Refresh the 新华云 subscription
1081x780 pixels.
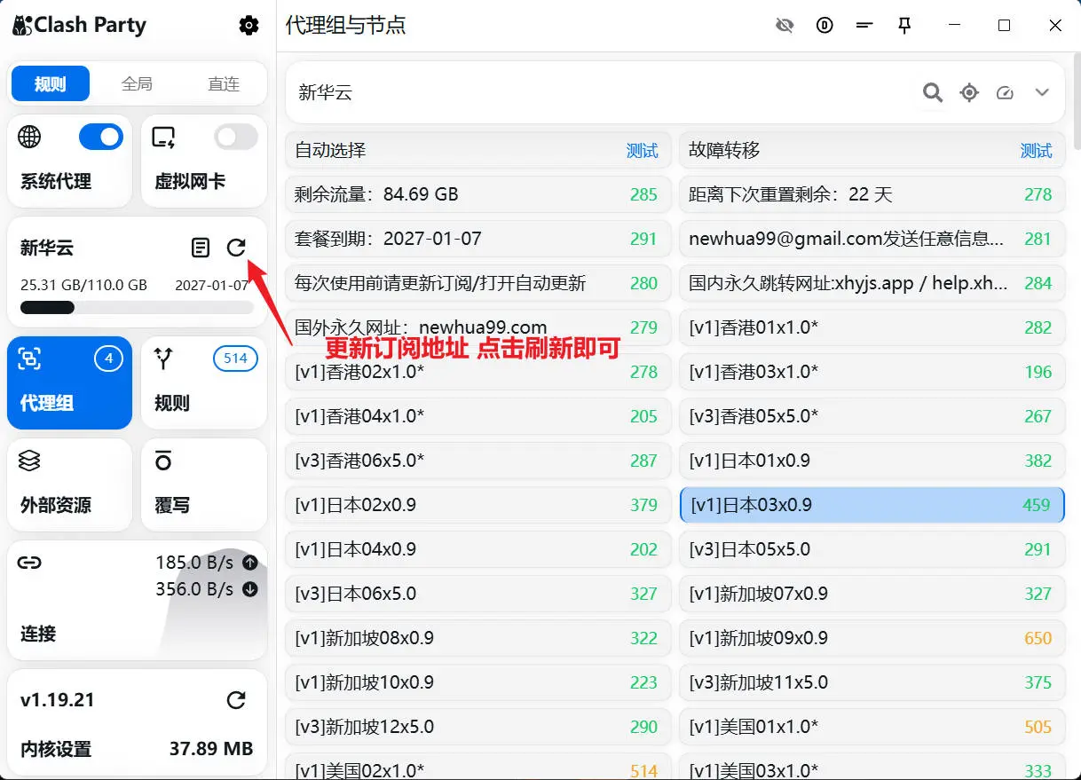pyautogui.click(x=236, y=248)
